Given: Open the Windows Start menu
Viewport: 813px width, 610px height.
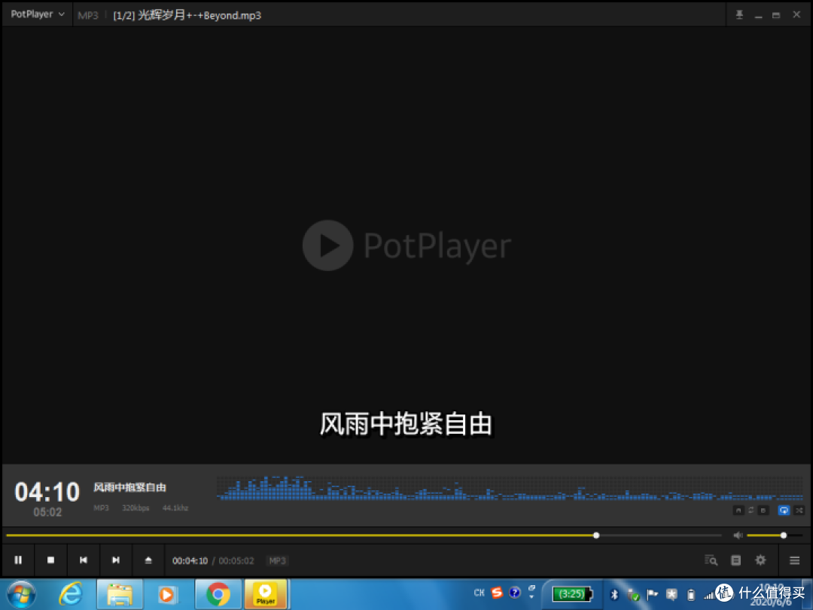Looking at the screenshot, I should click(21, 594).
